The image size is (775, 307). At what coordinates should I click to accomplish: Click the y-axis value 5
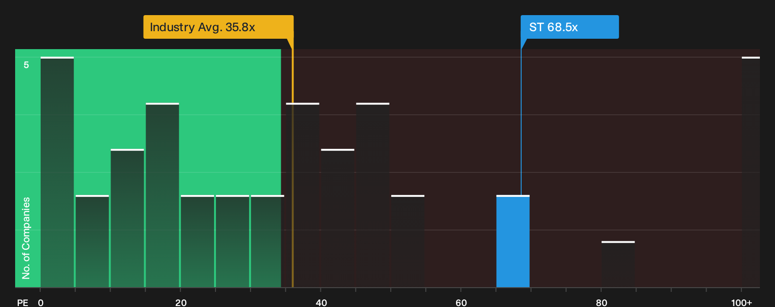point(26,65)
